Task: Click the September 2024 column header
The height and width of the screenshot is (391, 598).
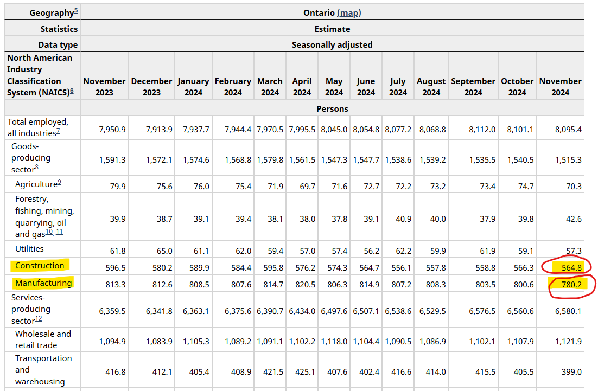Action: [x=473, y=87]
